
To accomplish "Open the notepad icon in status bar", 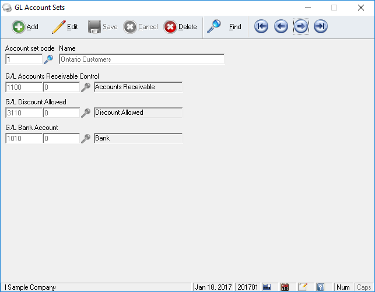I will [303, 287].
